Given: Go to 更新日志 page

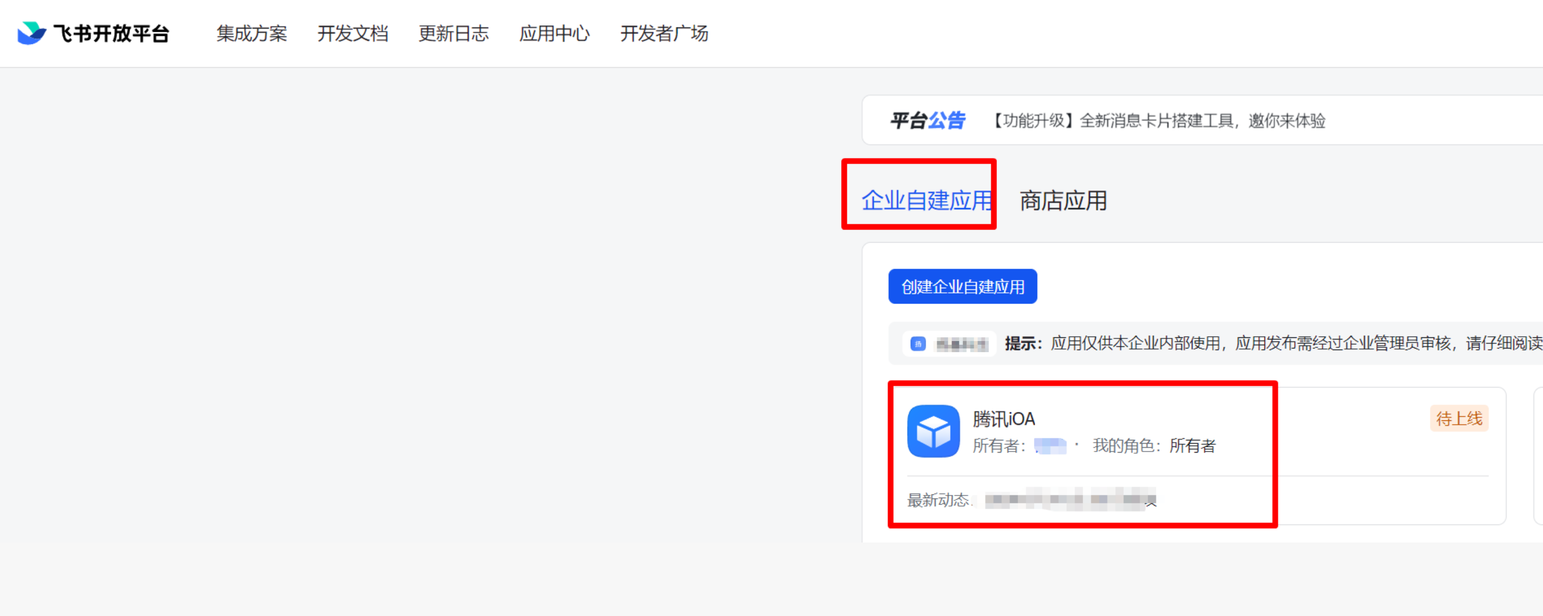Looking at the screenshot, I should [x=454, y=33].
